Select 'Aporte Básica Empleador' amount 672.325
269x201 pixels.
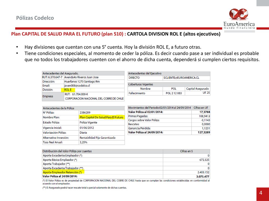(204, 160)
